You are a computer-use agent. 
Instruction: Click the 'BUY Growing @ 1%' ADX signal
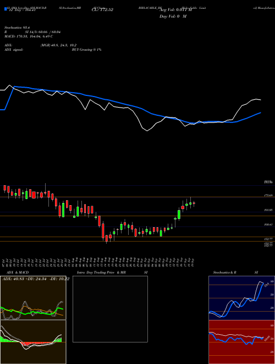tap(86, 50)
